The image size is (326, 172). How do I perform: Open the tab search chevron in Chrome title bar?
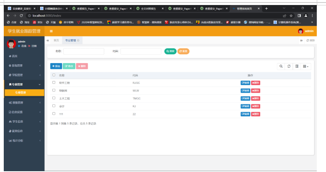(284, 8)
